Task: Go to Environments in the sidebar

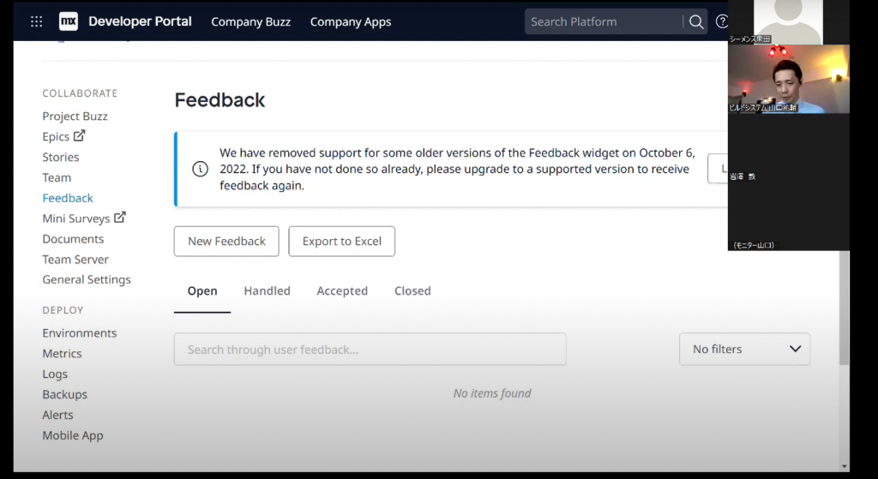Action: [x=80, y=333]
